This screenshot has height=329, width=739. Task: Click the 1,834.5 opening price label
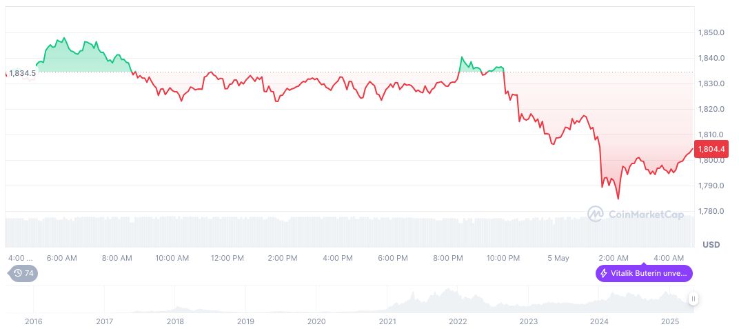tap(22, 72)
